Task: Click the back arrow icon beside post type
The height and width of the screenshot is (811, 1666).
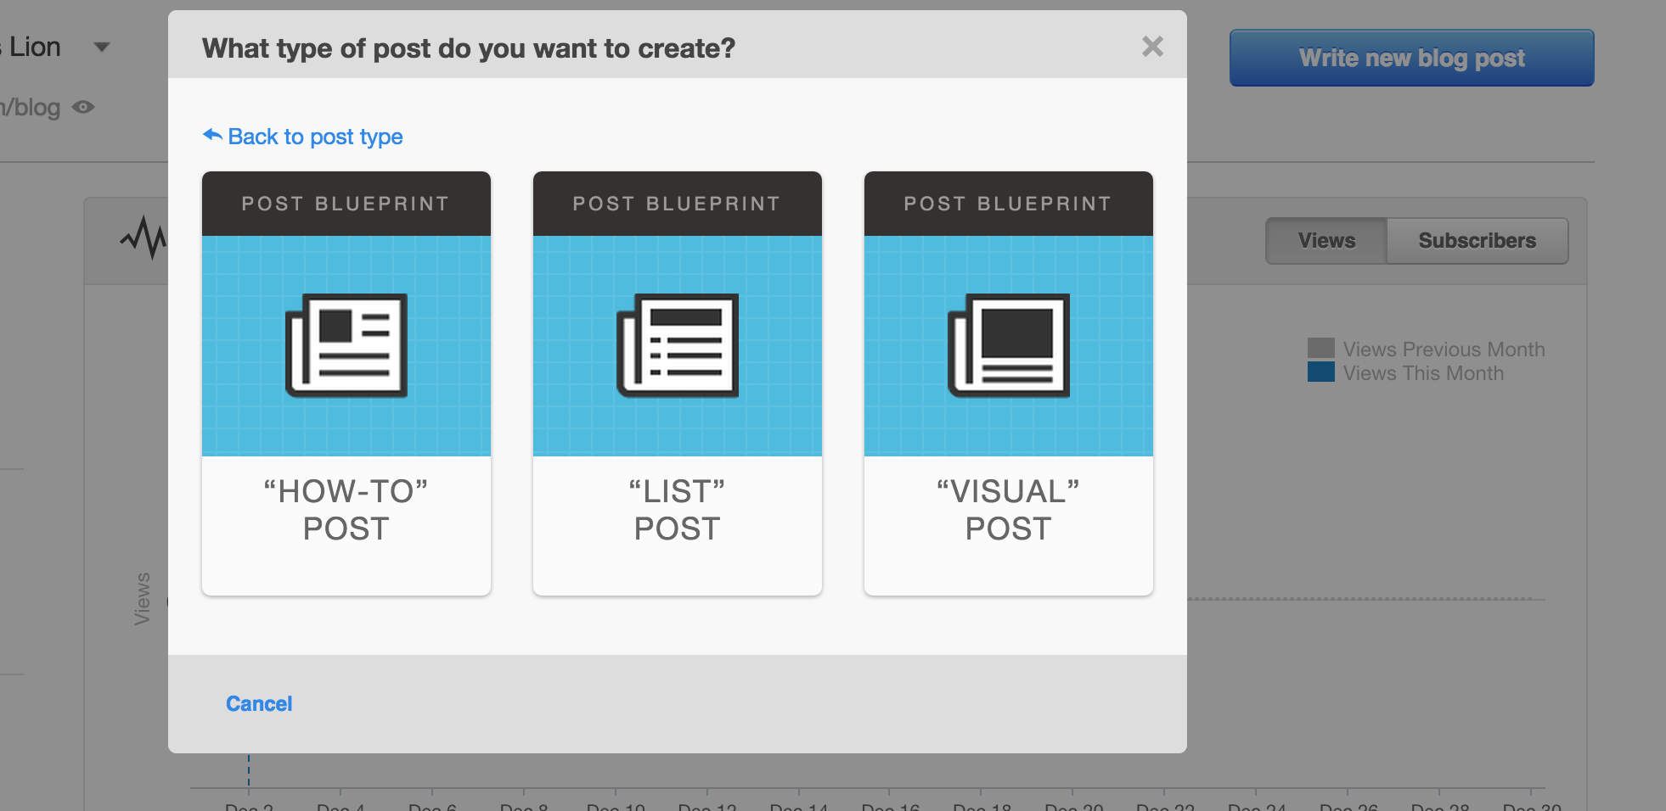Action: point(212,135)
